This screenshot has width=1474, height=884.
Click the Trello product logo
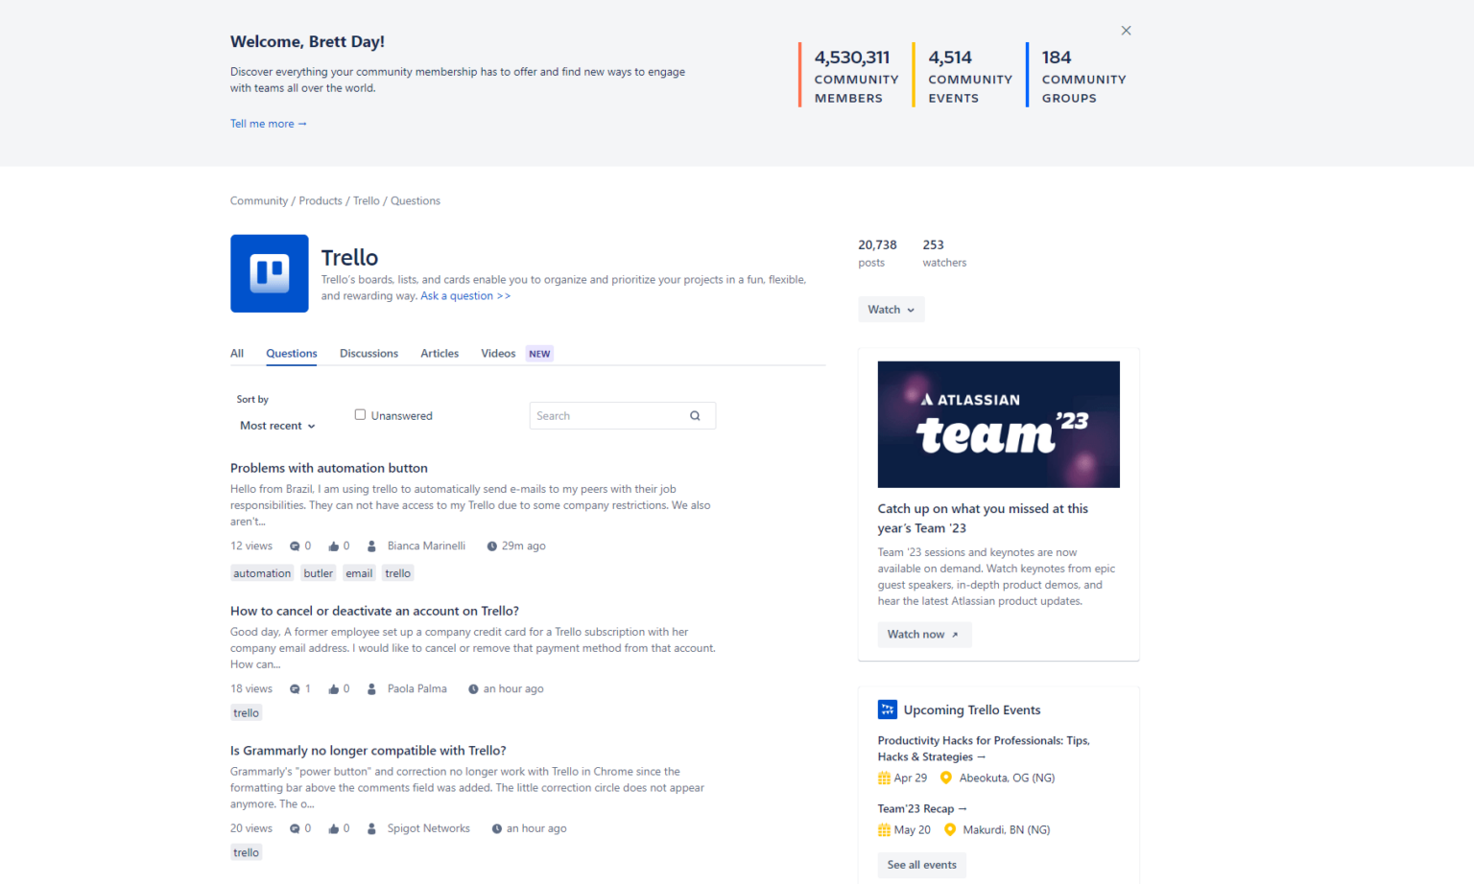tap(269, 273)
